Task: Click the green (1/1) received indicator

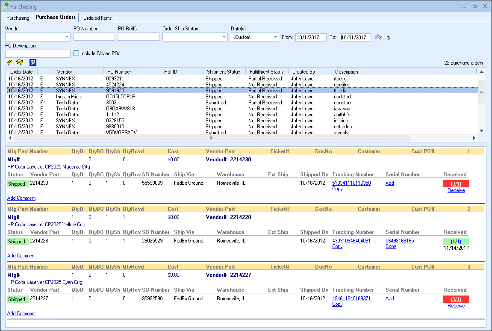Action: [456, 242]
